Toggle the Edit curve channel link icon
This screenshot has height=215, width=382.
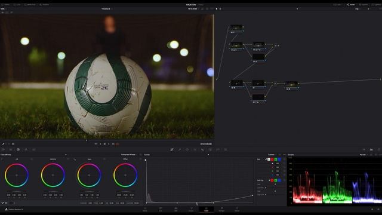pos(266,159)
